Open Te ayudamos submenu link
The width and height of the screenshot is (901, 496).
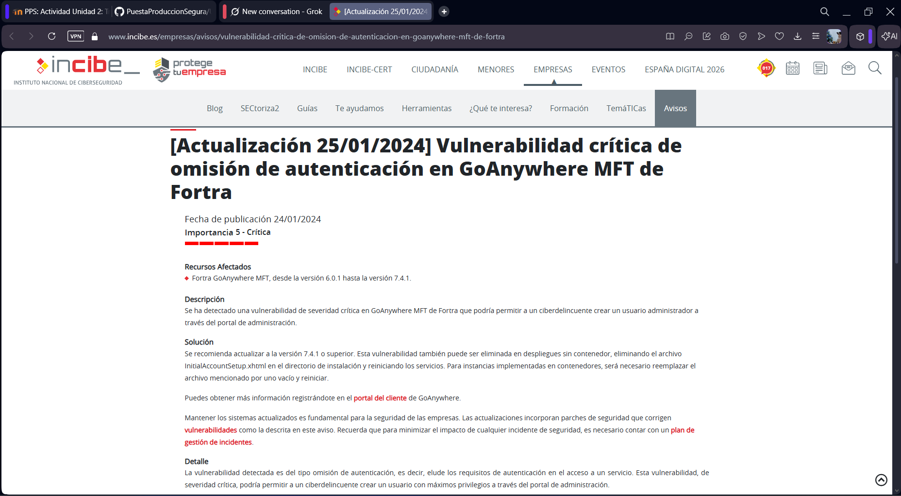coord(359,108)
